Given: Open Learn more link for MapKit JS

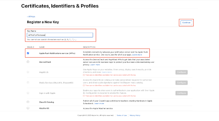Looking at the screenshot, I should click(107, 72).
